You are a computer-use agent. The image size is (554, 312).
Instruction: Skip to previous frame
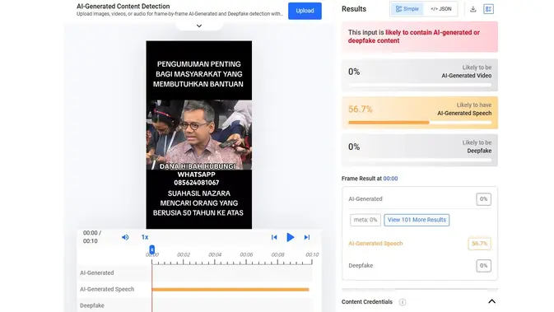[x=274, y=237]
